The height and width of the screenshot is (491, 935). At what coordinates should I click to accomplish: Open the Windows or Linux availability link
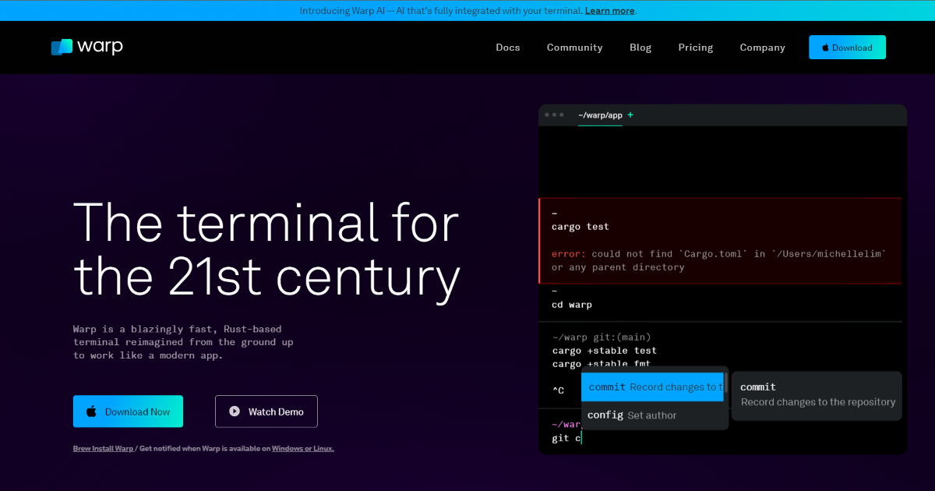pyautogui.click(x=302, y=449)
